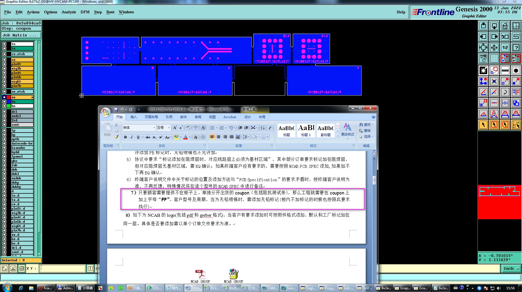Select the polygon area select tool
The image size is (522, 292).
[x=505, y=125]
